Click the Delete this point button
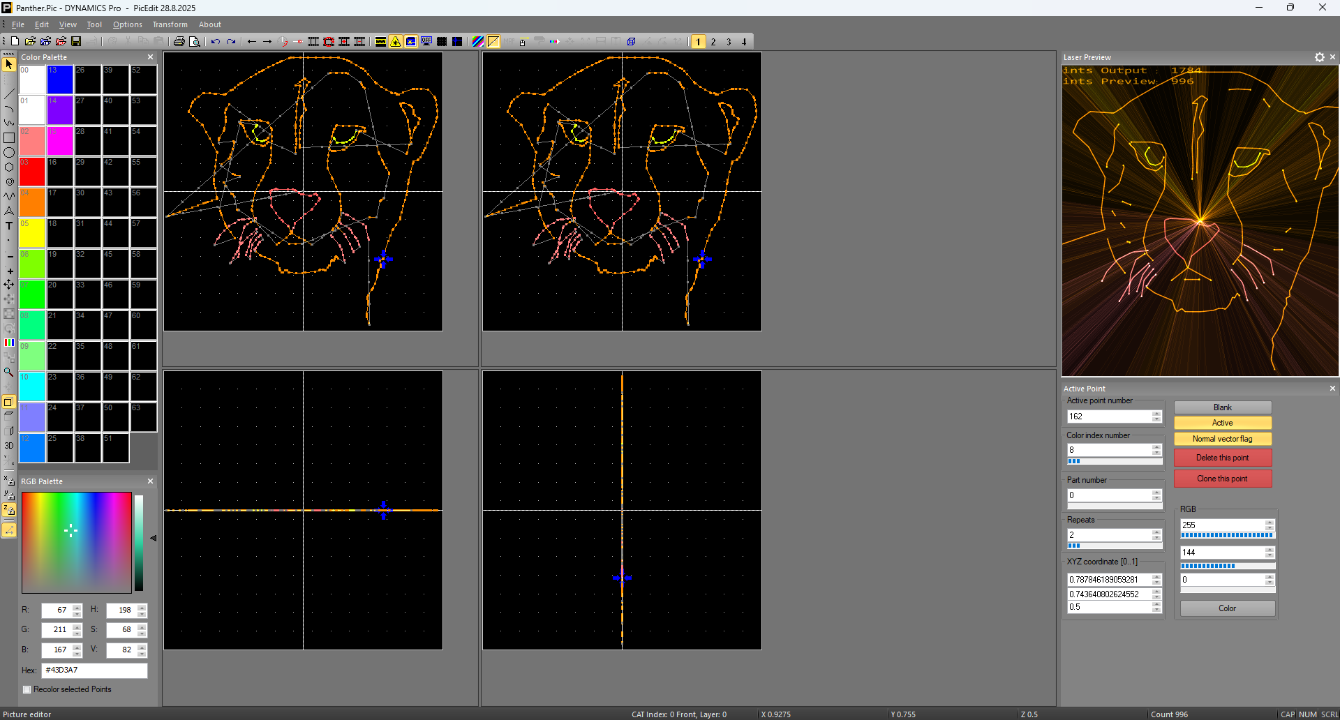The image size is (1340, 720). click(1222, 458)
